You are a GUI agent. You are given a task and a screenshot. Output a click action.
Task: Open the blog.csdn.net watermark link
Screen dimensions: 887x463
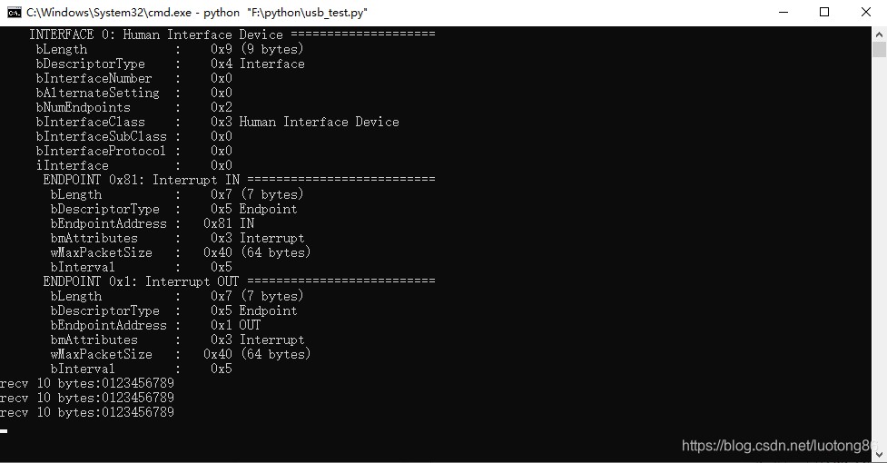[x=780, y=446]
